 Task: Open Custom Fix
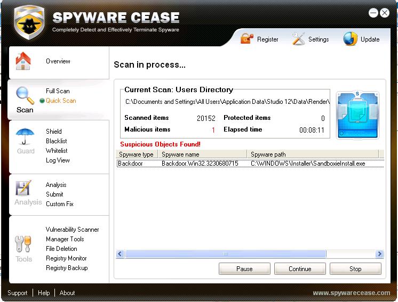point(60,204)
